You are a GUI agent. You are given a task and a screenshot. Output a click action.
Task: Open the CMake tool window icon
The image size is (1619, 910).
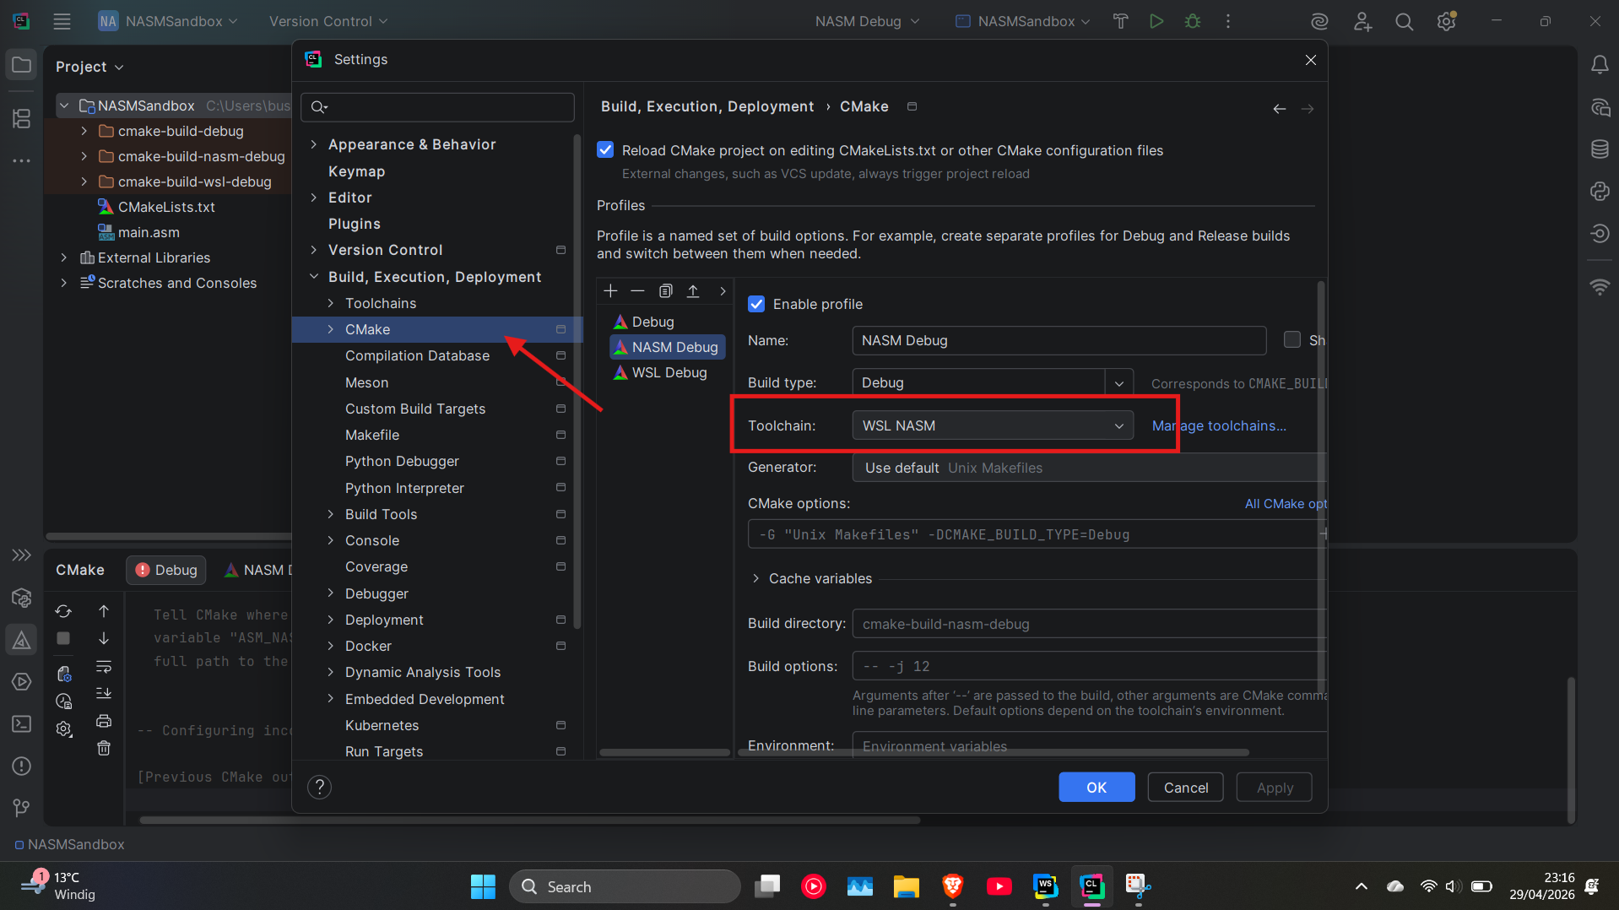21,640
